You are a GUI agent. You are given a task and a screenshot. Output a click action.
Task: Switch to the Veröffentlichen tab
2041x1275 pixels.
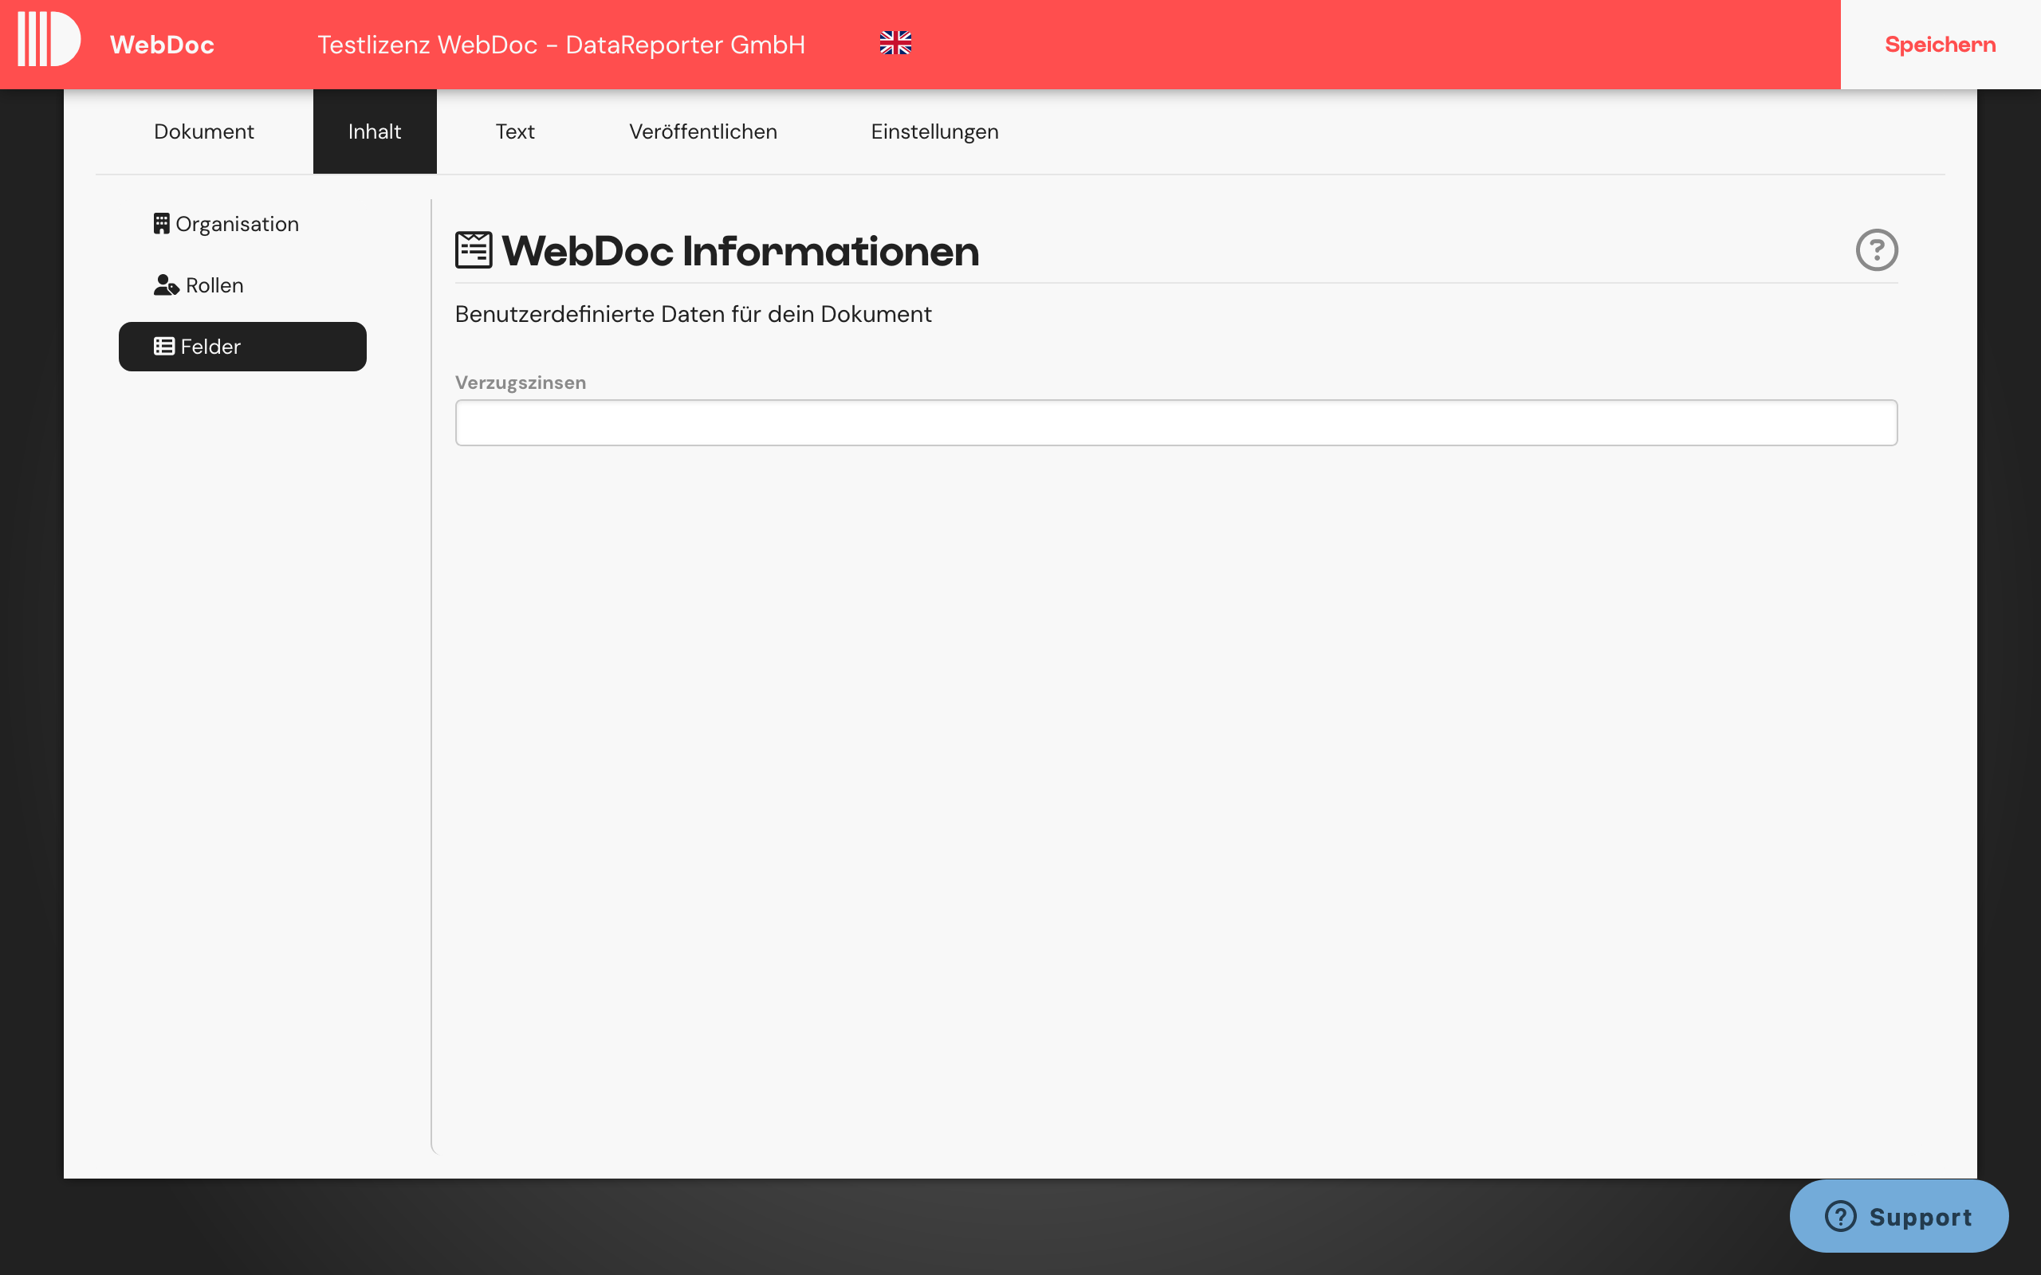coord(703,131)
